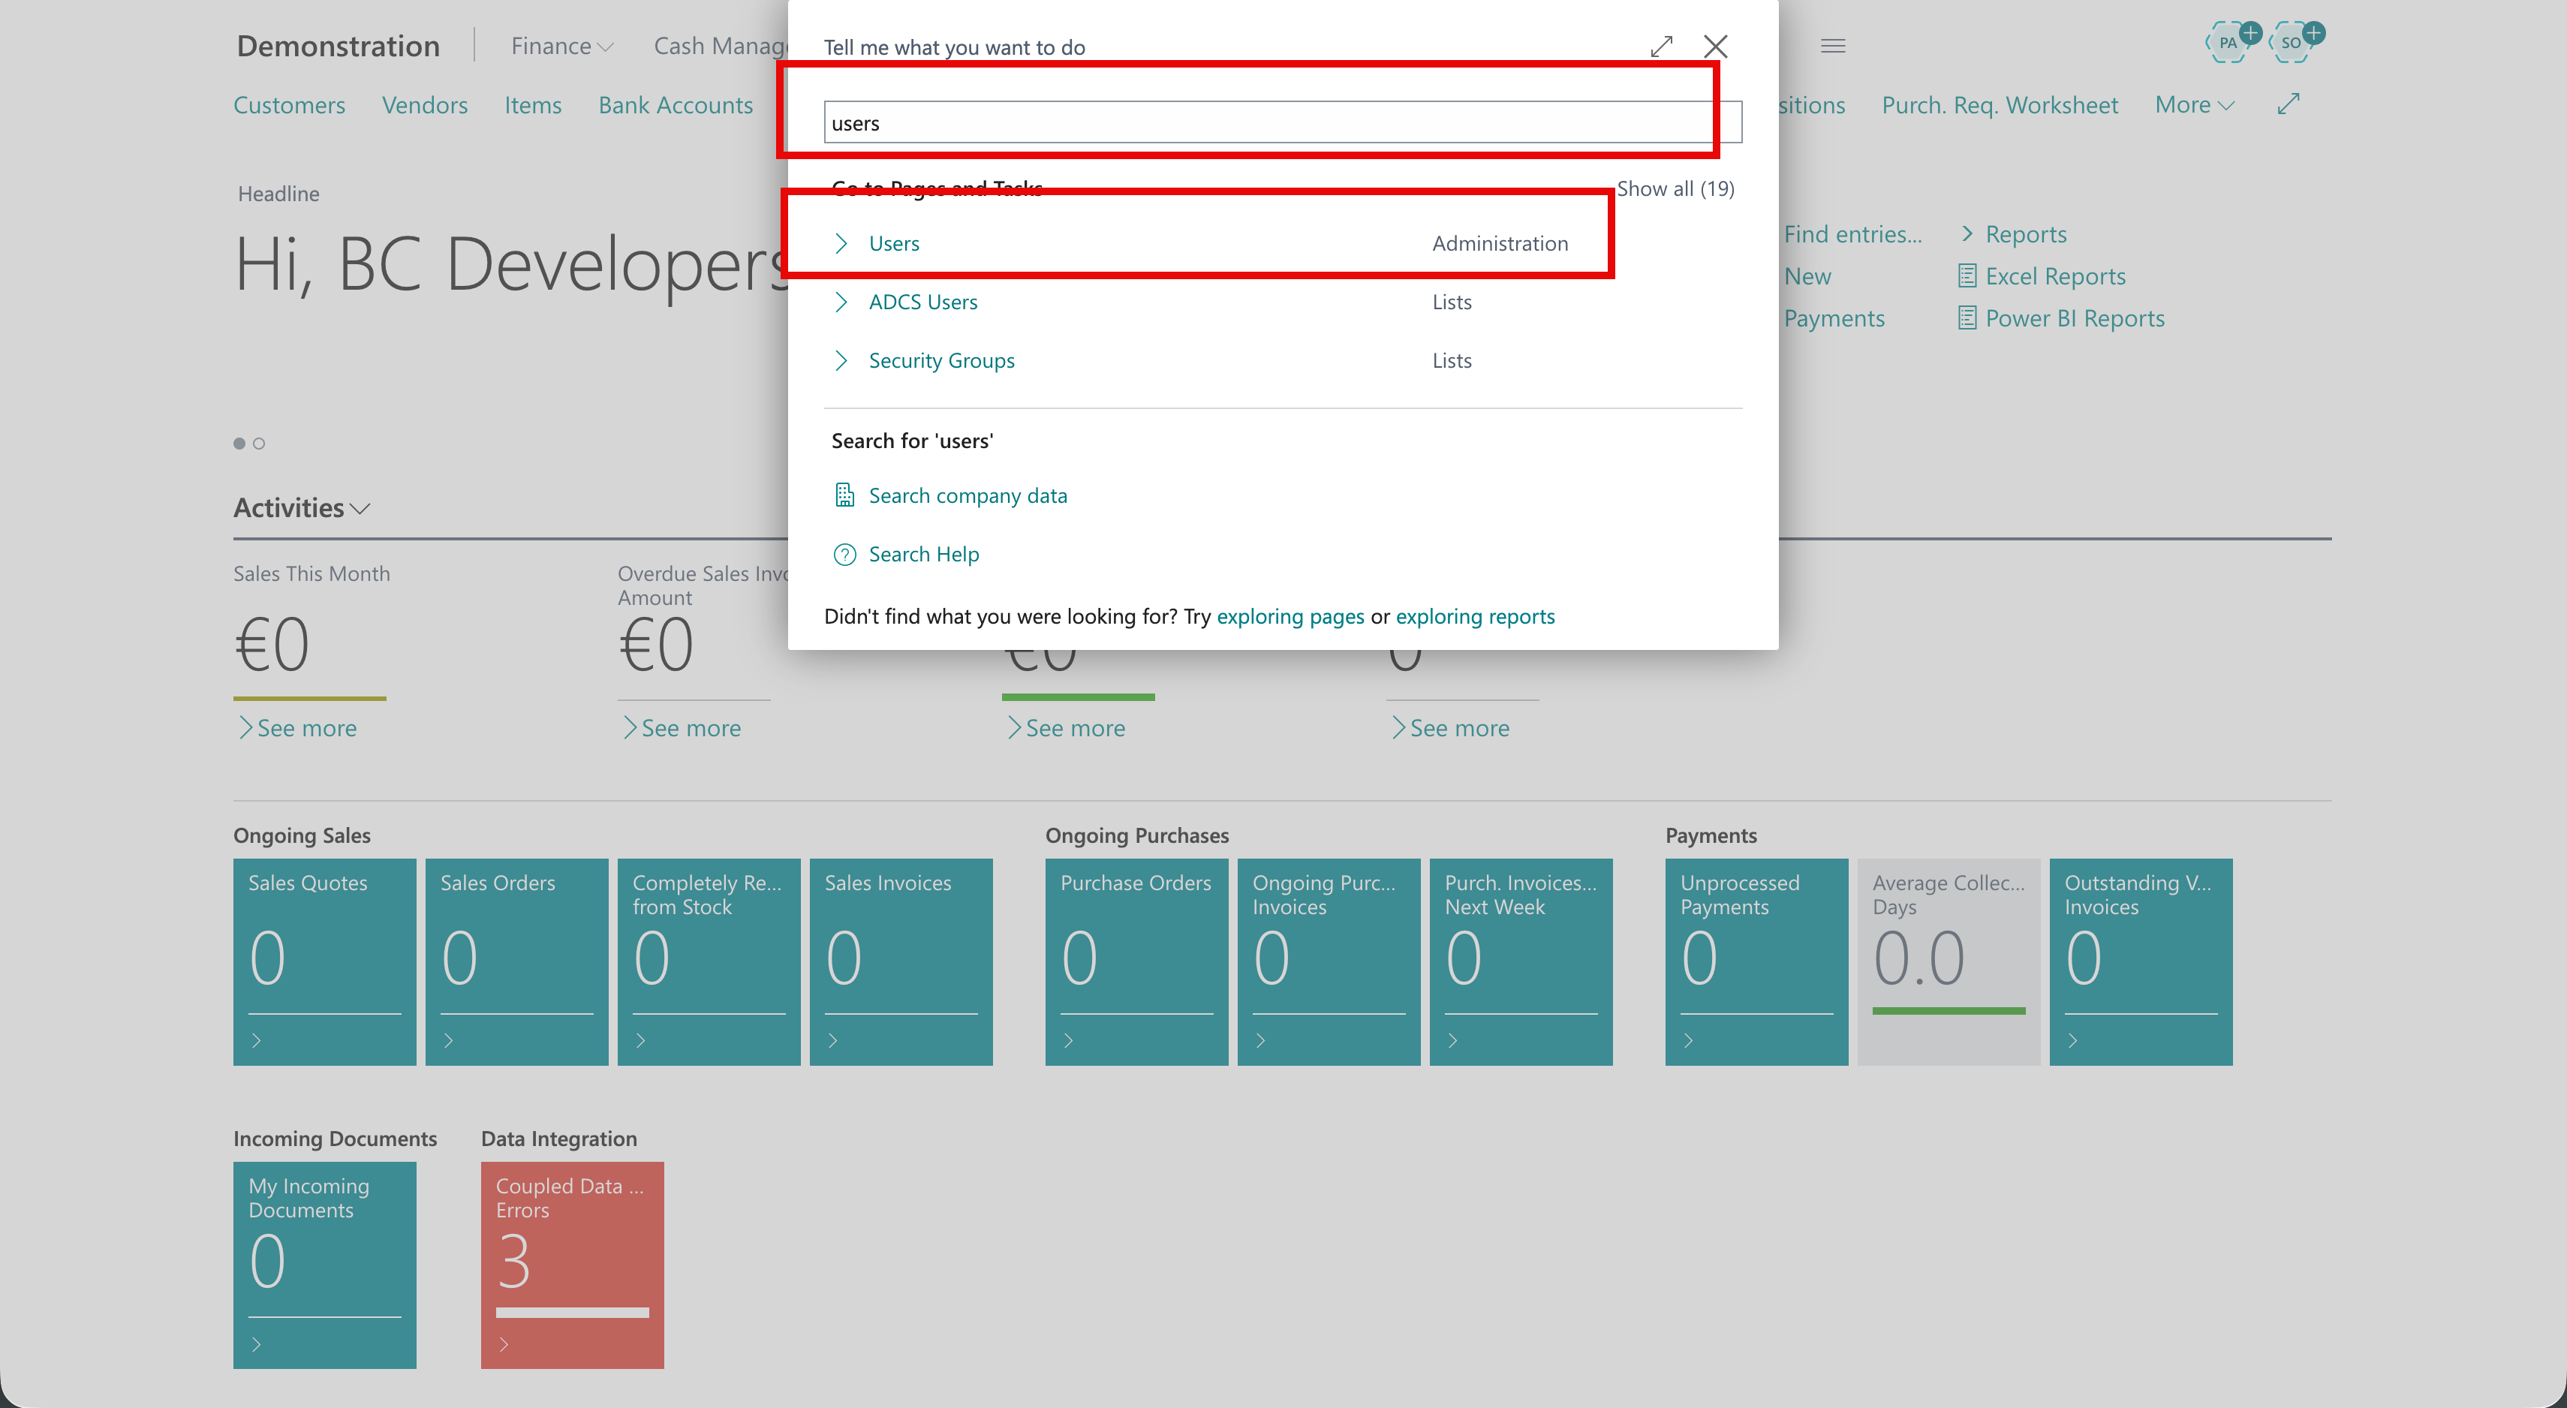Select the second headline page dot
Image resolution: width=2567 pixels, height=1408 pixels.
tap(259, 444)
